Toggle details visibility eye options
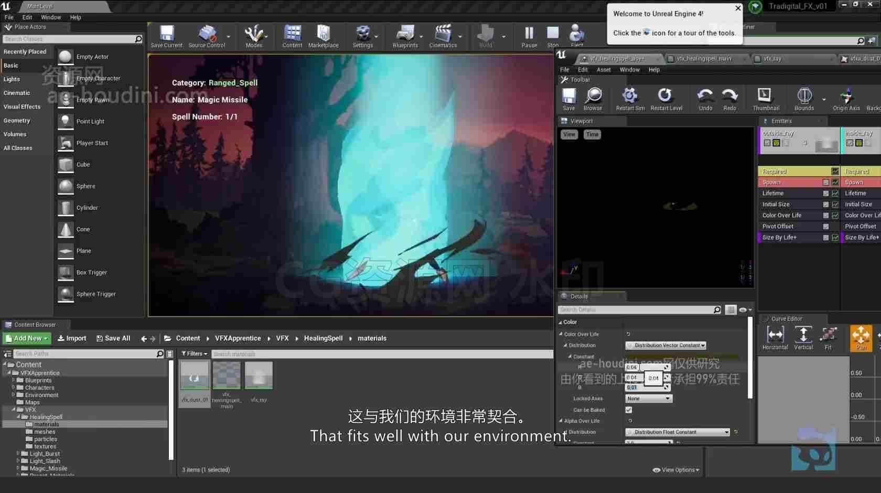The height and width of the screenshot is (493, 881). pos(745,310)
